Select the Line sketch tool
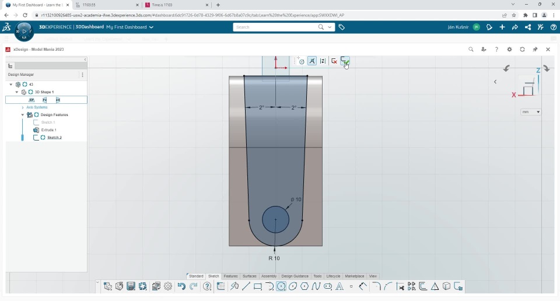560x301 pixels. tap(246, 286)
